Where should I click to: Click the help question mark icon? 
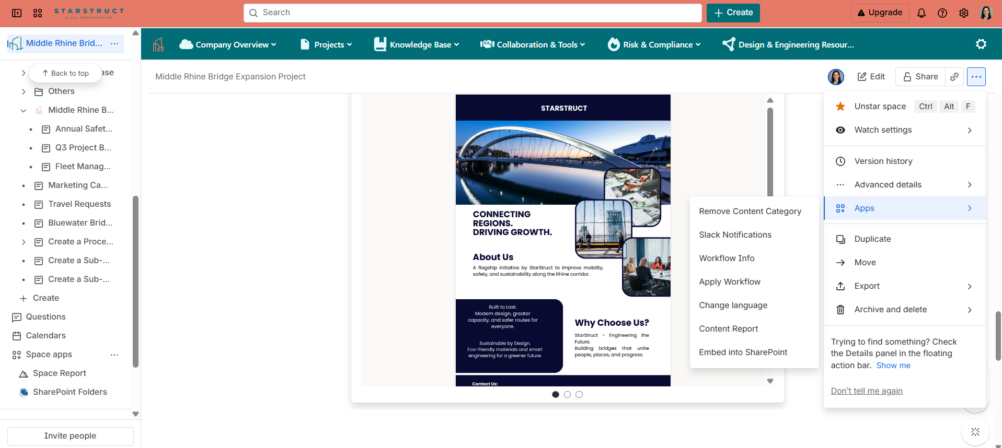942,13
